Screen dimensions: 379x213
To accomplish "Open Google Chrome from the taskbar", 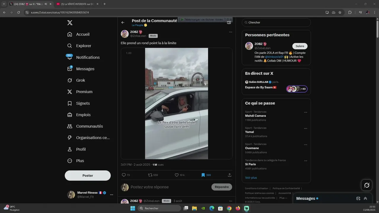I will 229,208.
